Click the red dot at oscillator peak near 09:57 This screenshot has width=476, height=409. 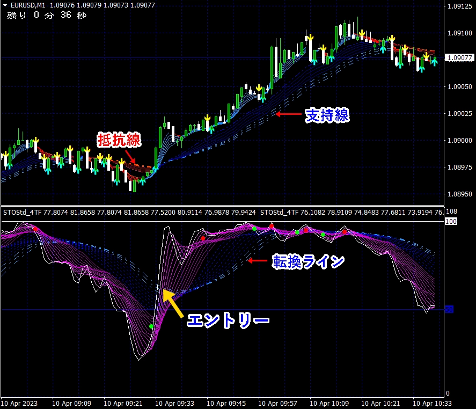point(272,226)
